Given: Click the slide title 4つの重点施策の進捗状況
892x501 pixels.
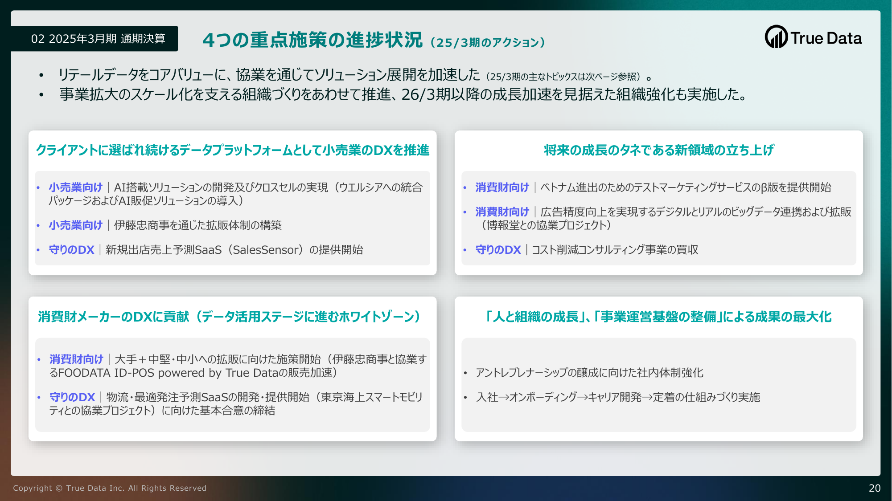Looking at the screenshot, I should click(x=312, y=40).
